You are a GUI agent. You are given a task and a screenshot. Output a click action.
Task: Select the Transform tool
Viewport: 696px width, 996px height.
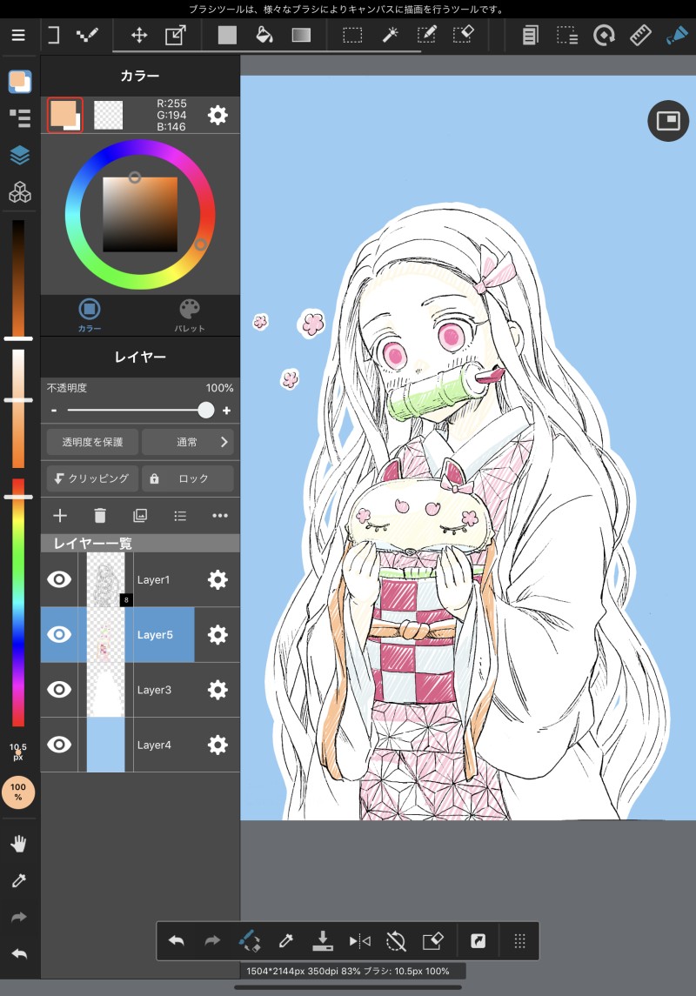click(176, 35)
